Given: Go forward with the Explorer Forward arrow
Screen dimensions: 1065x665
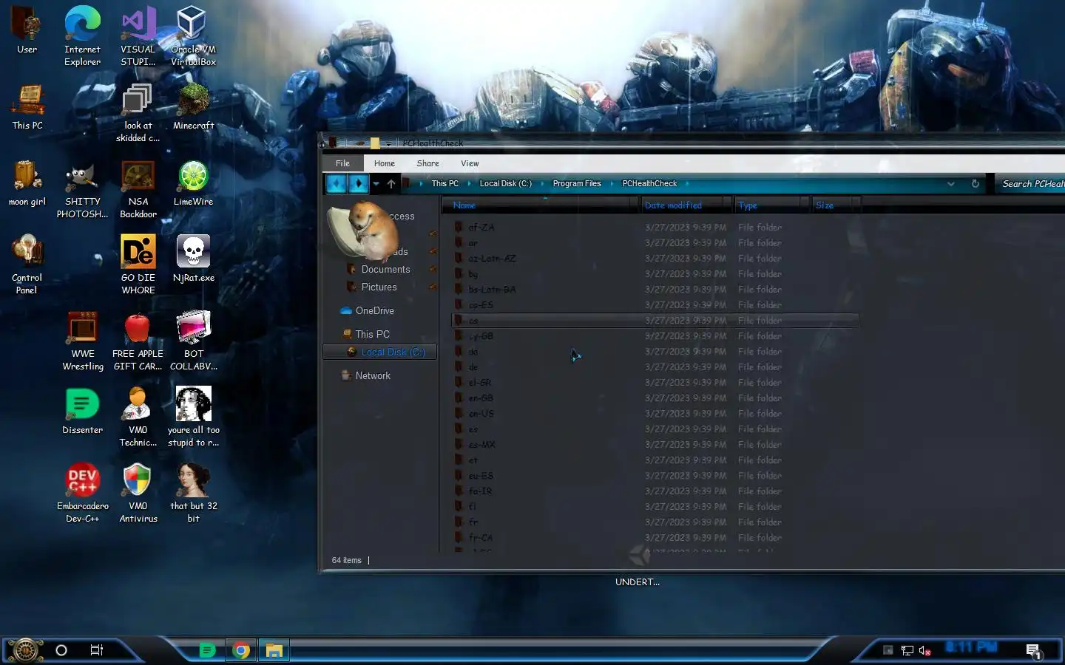Looking at the screenshot, I should click(359, 183).
